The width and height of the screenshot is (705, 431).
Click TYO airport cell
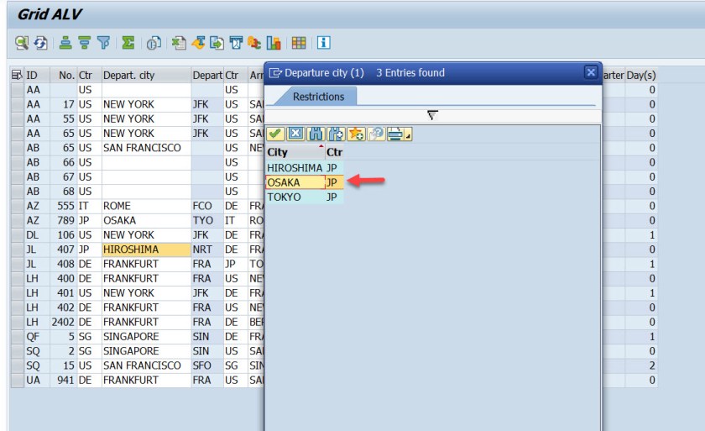click(207, 220)
